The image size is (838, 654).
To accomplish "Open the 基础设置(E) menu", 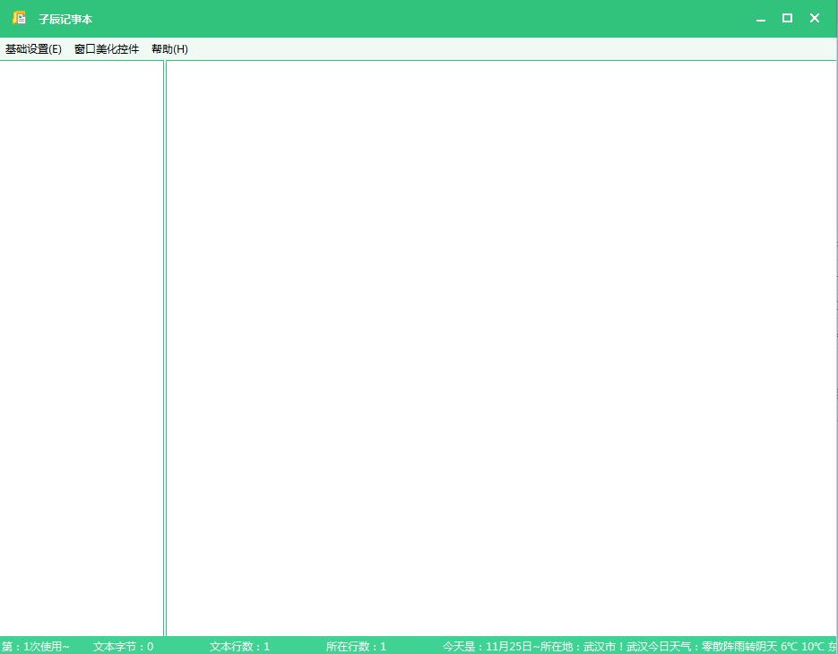I will tap(33, 49).
